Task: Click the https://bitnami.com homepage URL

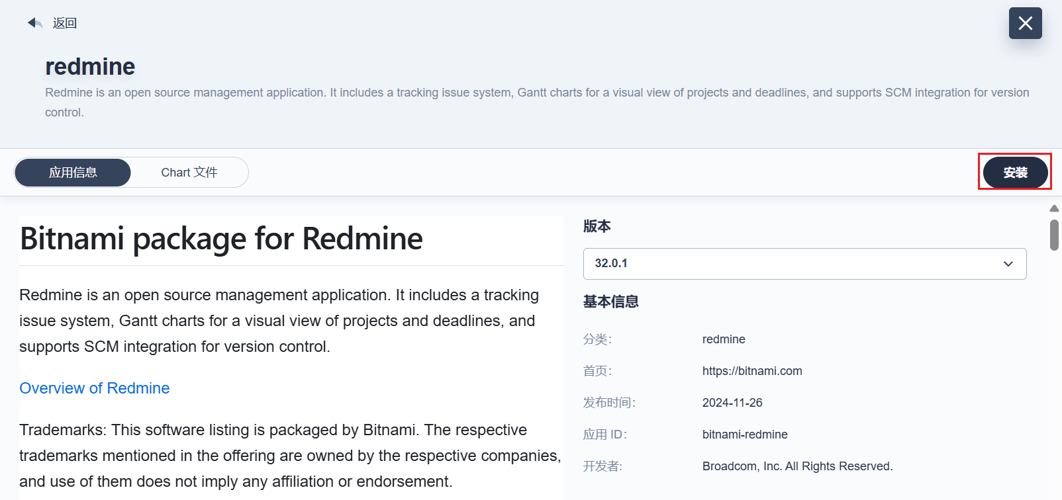Action: coord(752,371)
